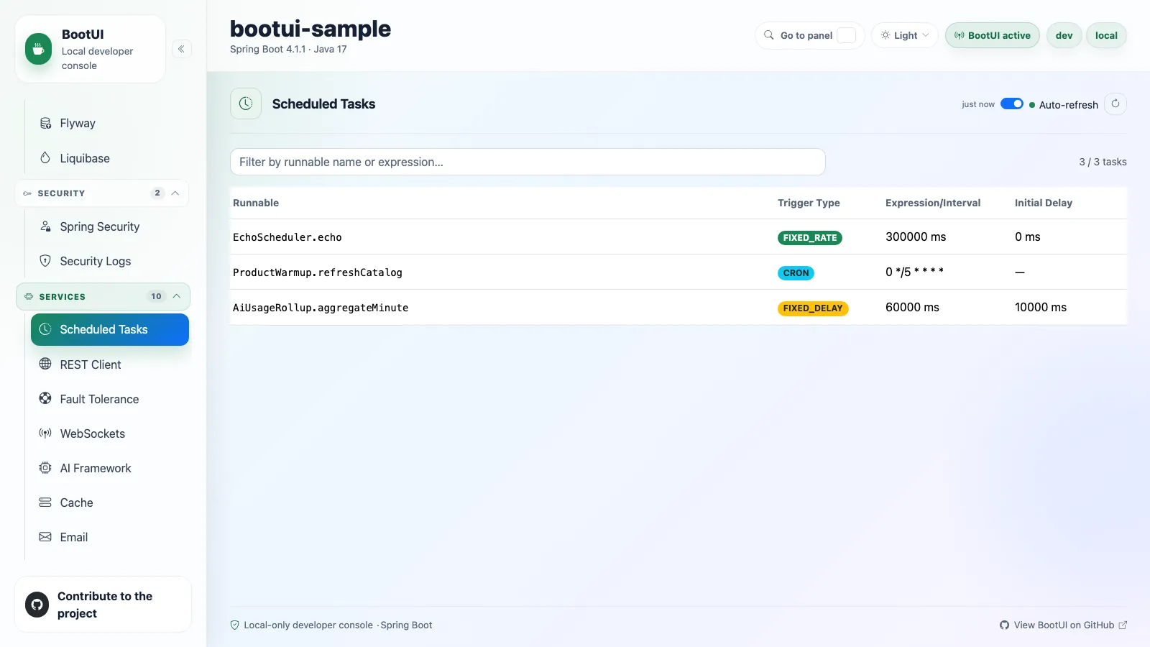The image size is (1150, 647).
Task: Click the Scheduled Tasks clock header icon
Action: click(246, 104)
